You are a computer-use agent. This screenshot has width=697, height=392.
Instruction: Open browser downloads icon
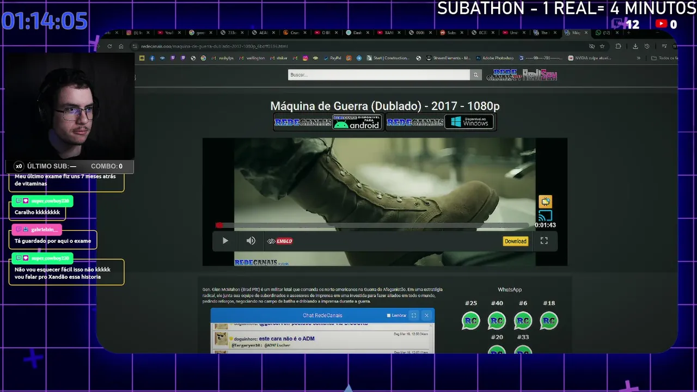click(635, 46)
